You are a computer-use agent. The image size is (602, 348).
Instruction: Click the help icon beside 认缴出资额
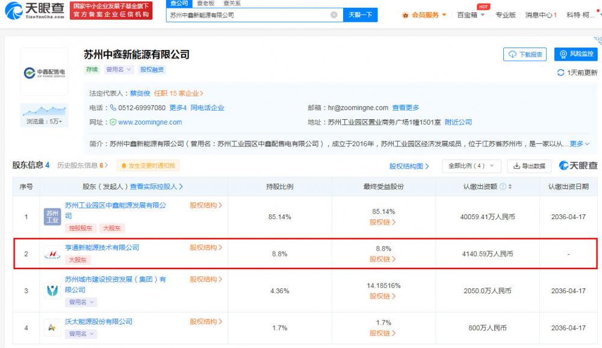tap(503, 187)
